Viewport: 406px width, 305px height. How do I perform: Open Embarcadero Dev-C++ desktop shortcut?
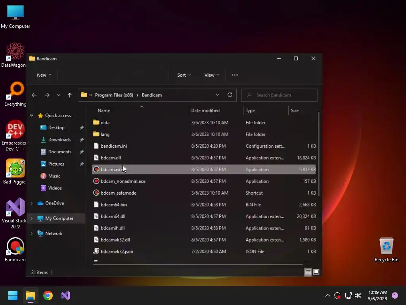(x=14, y=136)
